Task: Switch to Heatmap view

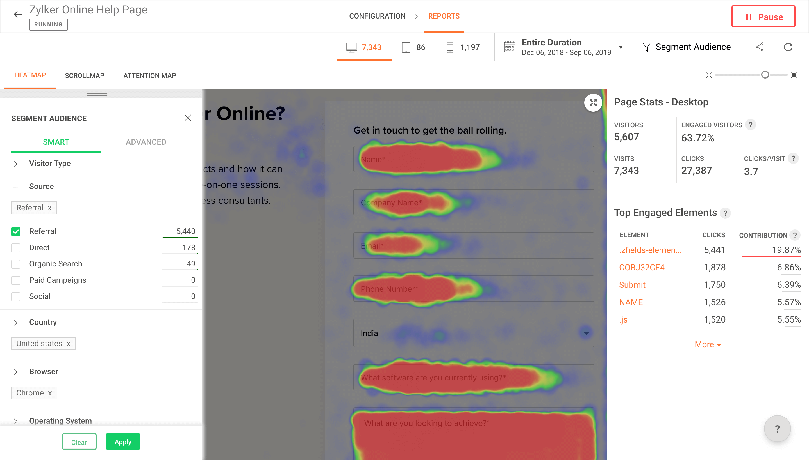Action: tap(30, 75)
